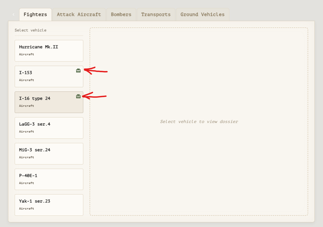
Task: Select the P-40E-1 fighter card
Action: pos(49,179)
